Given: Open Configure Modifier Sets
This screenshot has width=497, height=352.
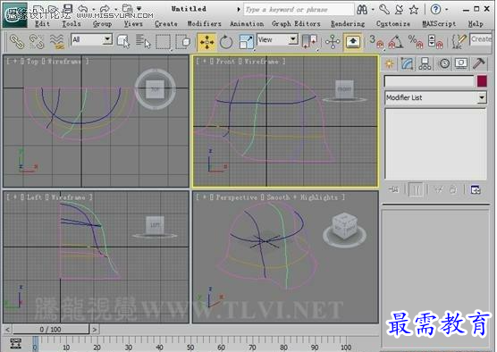Looking at the screenshot, I should pos(476,189).
